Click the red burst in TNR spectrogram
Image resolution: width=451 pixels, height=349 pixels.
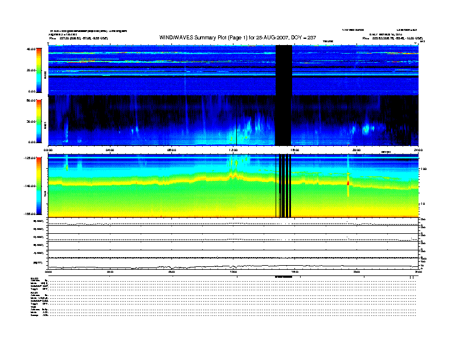click(348, 183)
